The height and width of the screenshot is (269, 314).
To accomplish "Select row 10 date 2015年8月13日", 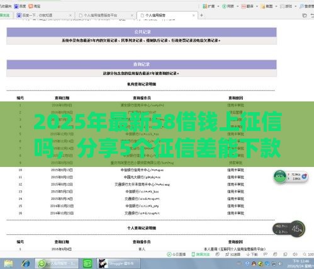I will click(62, 170).
